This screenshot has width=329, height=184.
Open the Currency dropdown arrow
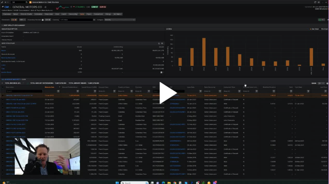[94, 20]
